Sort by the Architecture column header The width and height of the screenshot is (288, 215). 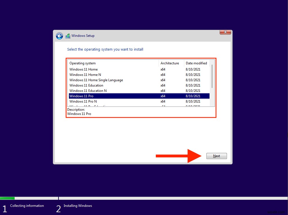pos(169,63)
